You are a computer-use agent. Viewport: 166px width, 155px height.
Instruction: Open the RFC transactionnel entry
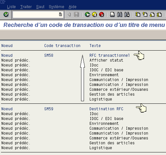pos(109,55)
